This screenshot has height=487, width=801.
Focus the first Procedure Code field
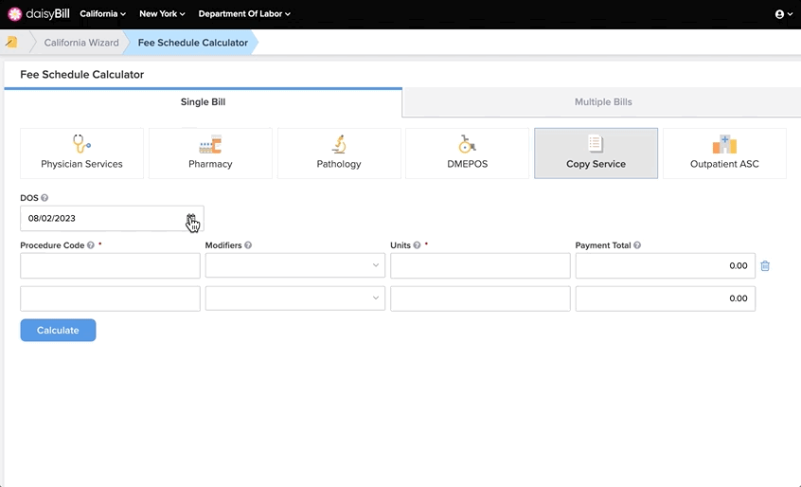point(111,265)
